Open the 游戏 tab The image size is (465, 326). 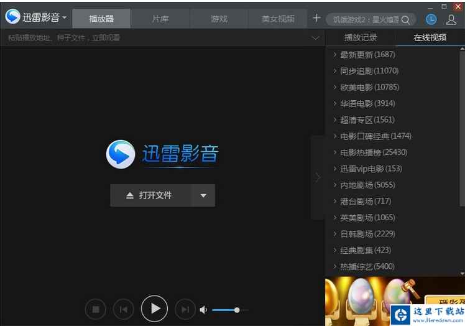(x=219, y=19)
